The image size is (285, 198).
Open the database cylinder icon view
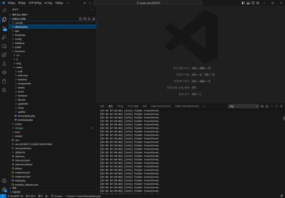point(4,81)
